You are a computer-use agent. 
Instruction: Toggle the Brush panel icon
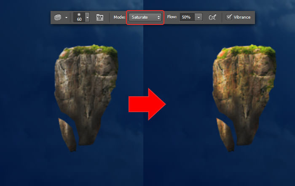coord(100,17)
